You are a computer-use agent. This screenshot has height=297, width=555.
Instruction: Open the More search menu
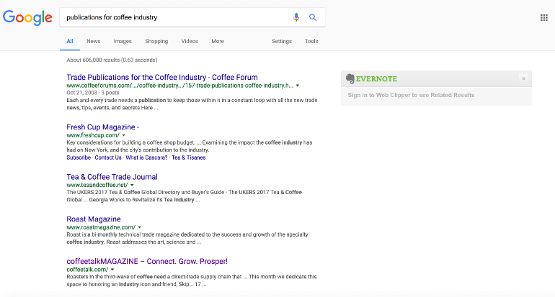click(218, 41)
